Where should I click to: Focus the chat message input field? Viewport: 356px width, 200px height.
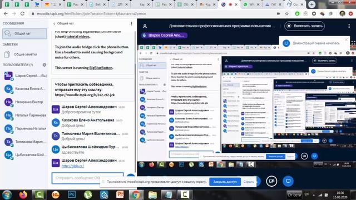(x=88, y=178)
